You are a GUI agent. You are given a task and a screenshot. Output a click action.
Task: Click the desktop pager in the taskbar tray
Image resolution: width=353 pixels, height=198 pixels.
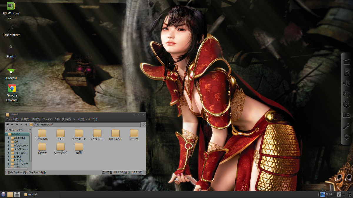tap(322, 194)
